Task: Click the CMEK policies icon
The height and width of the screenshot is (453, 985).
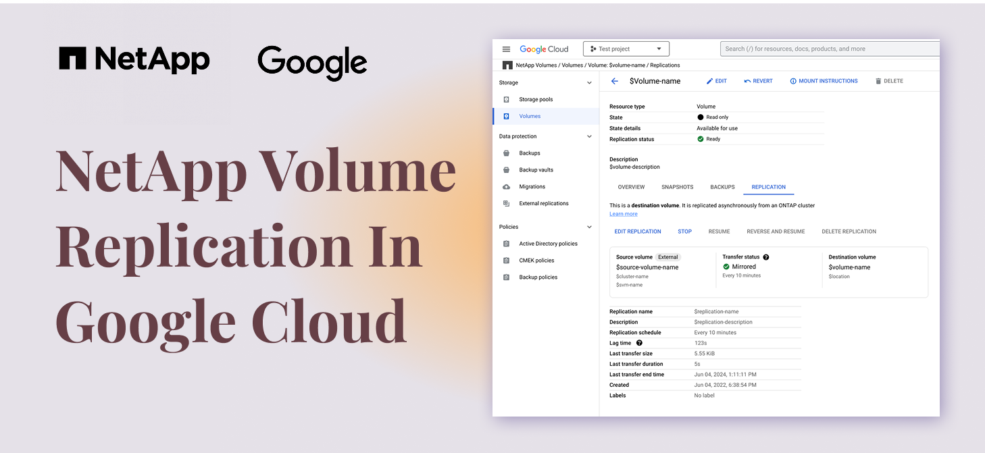Action: (506, 260)
